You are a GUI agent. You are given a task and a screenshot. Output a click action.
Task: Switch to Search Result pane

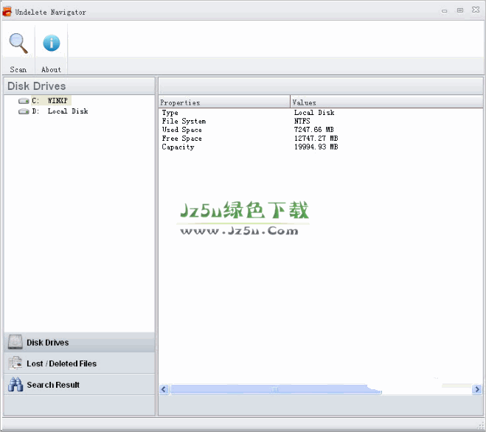pos(53,385)
